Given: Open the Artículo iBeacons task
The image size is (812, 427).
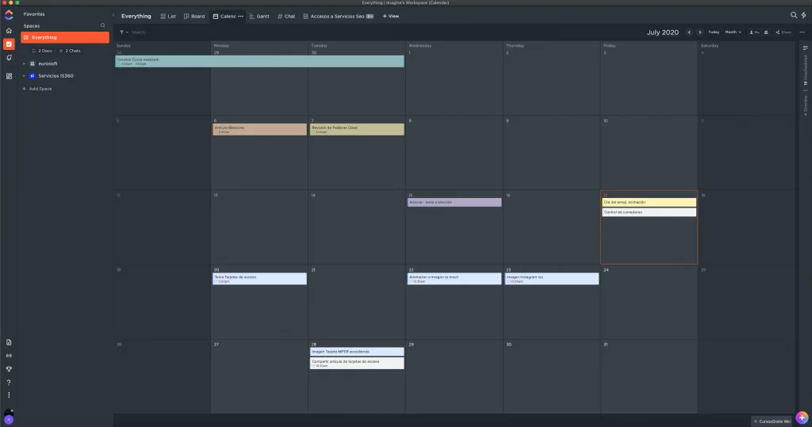Looking at the screenshot, I should click(259, 129).
